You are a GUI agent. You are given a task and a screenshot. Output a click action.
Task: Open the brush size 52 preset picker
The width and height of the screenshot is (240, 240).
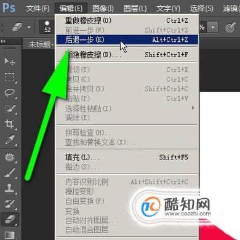[x=47, y=27]
